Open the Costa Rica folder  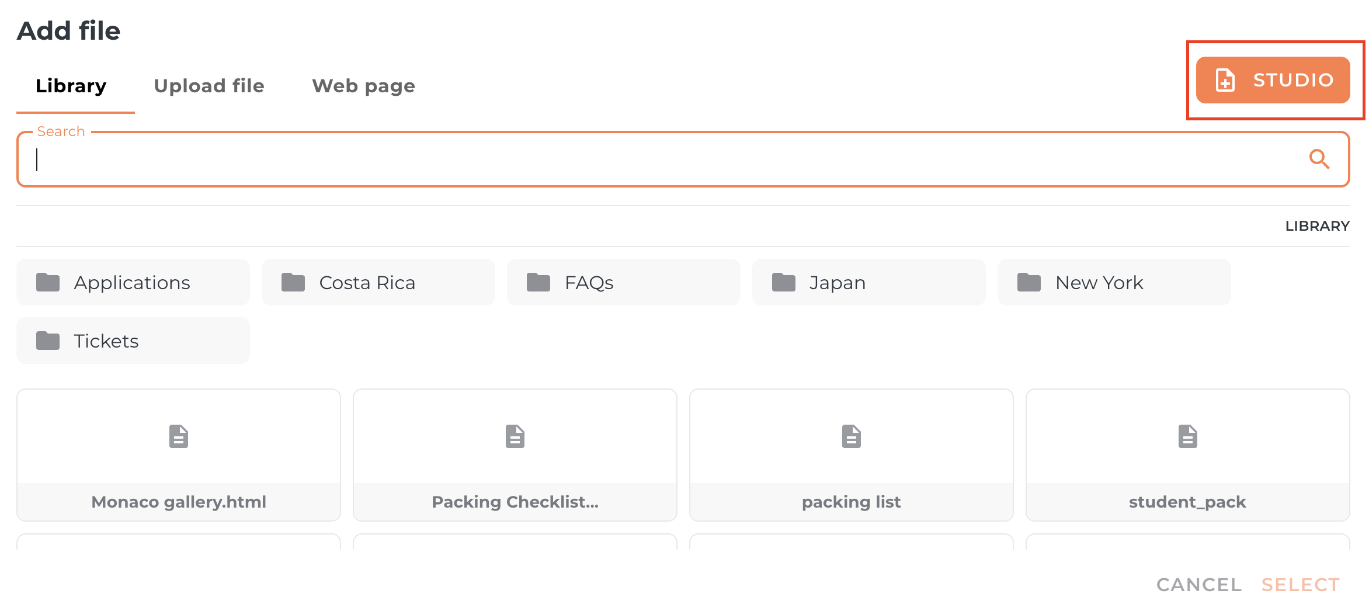(x=378, y=283)
